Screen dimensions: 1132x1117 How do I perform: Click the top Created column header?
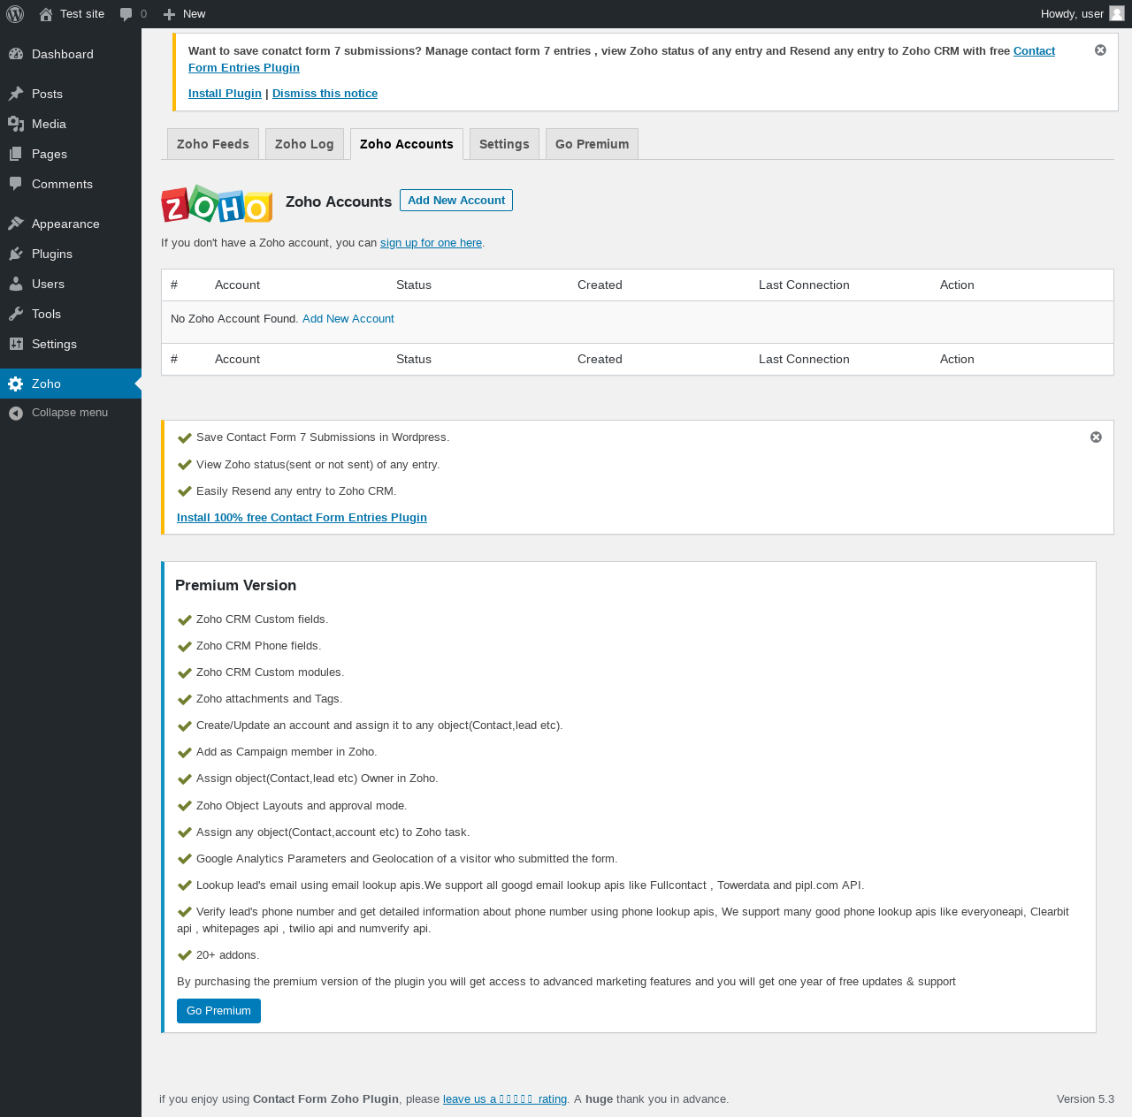tap(600, 285)
